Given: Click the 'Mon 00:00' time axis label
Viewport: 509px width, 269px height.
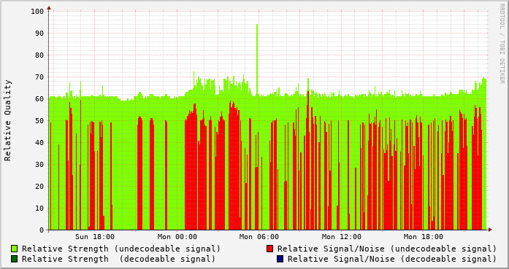Looking at the screenshot, I should pos(177,237).
